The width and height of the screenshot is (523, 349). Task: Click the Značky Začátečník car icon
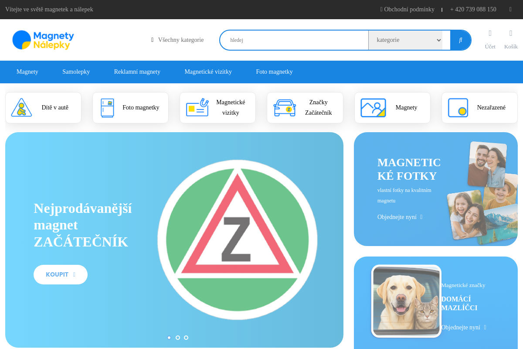(x=285, y=108)
